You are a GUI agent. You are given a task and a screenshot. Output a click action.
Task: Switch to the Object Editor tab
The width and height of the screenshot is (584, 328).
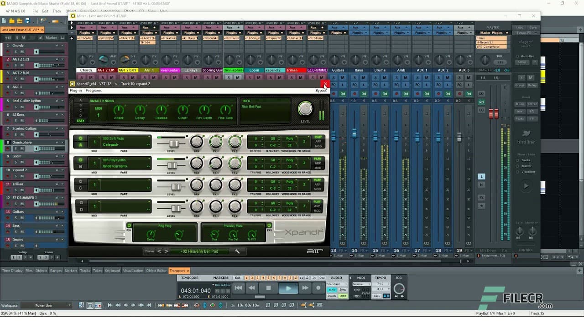[x=156, y=270]
